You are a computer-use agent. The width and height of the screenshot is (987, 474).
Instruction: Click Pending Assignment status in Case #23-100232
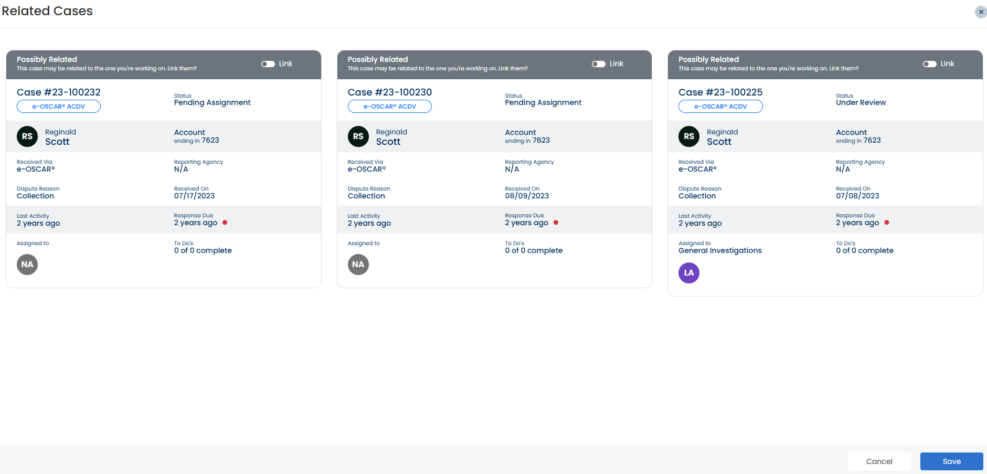click(213, 103)
